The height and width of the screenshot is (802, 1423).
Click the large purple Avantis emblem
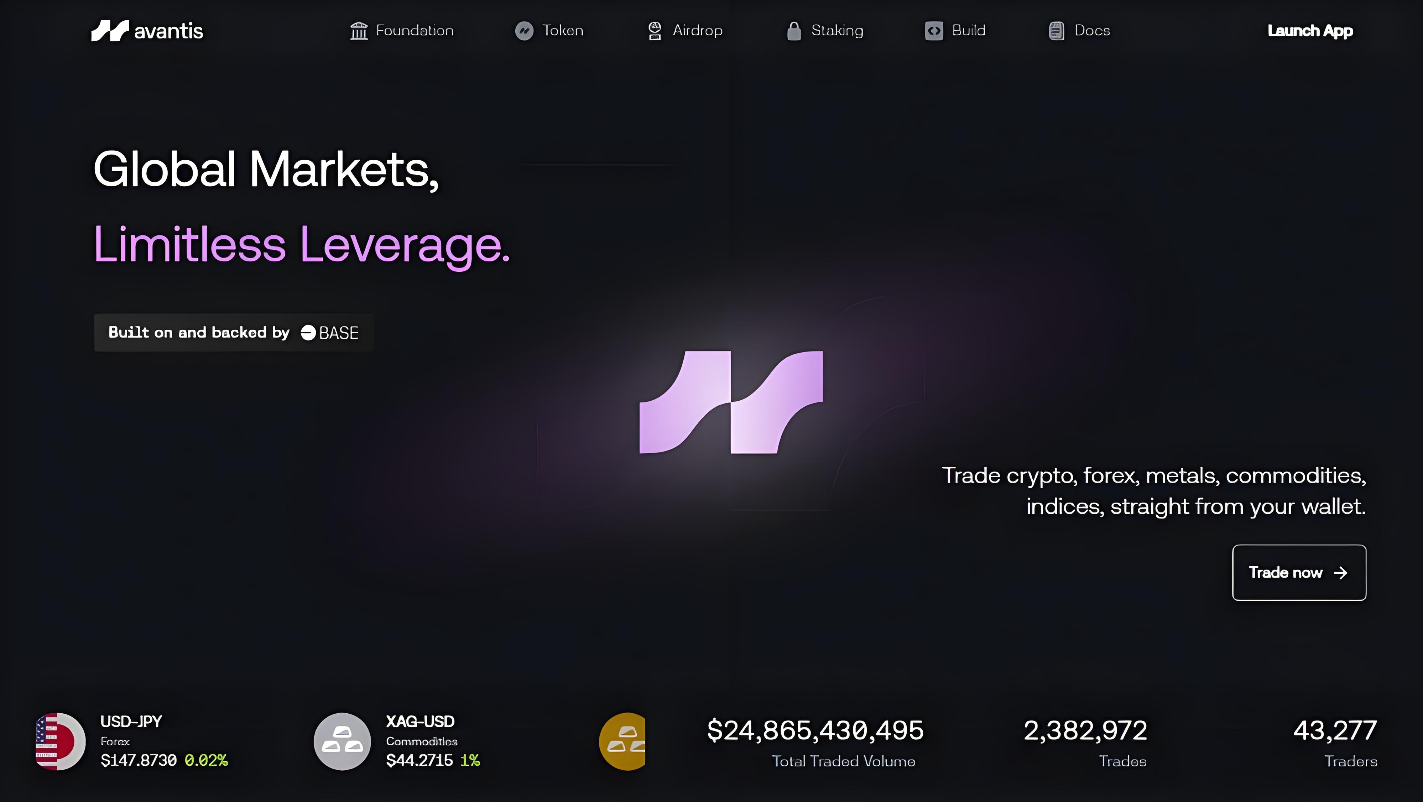click(731, 402)
